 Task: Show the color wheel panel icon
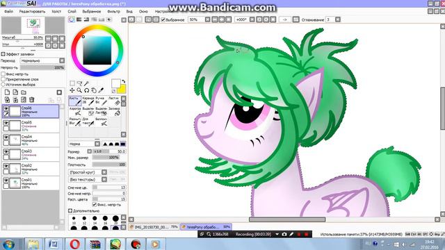[72, 19]
